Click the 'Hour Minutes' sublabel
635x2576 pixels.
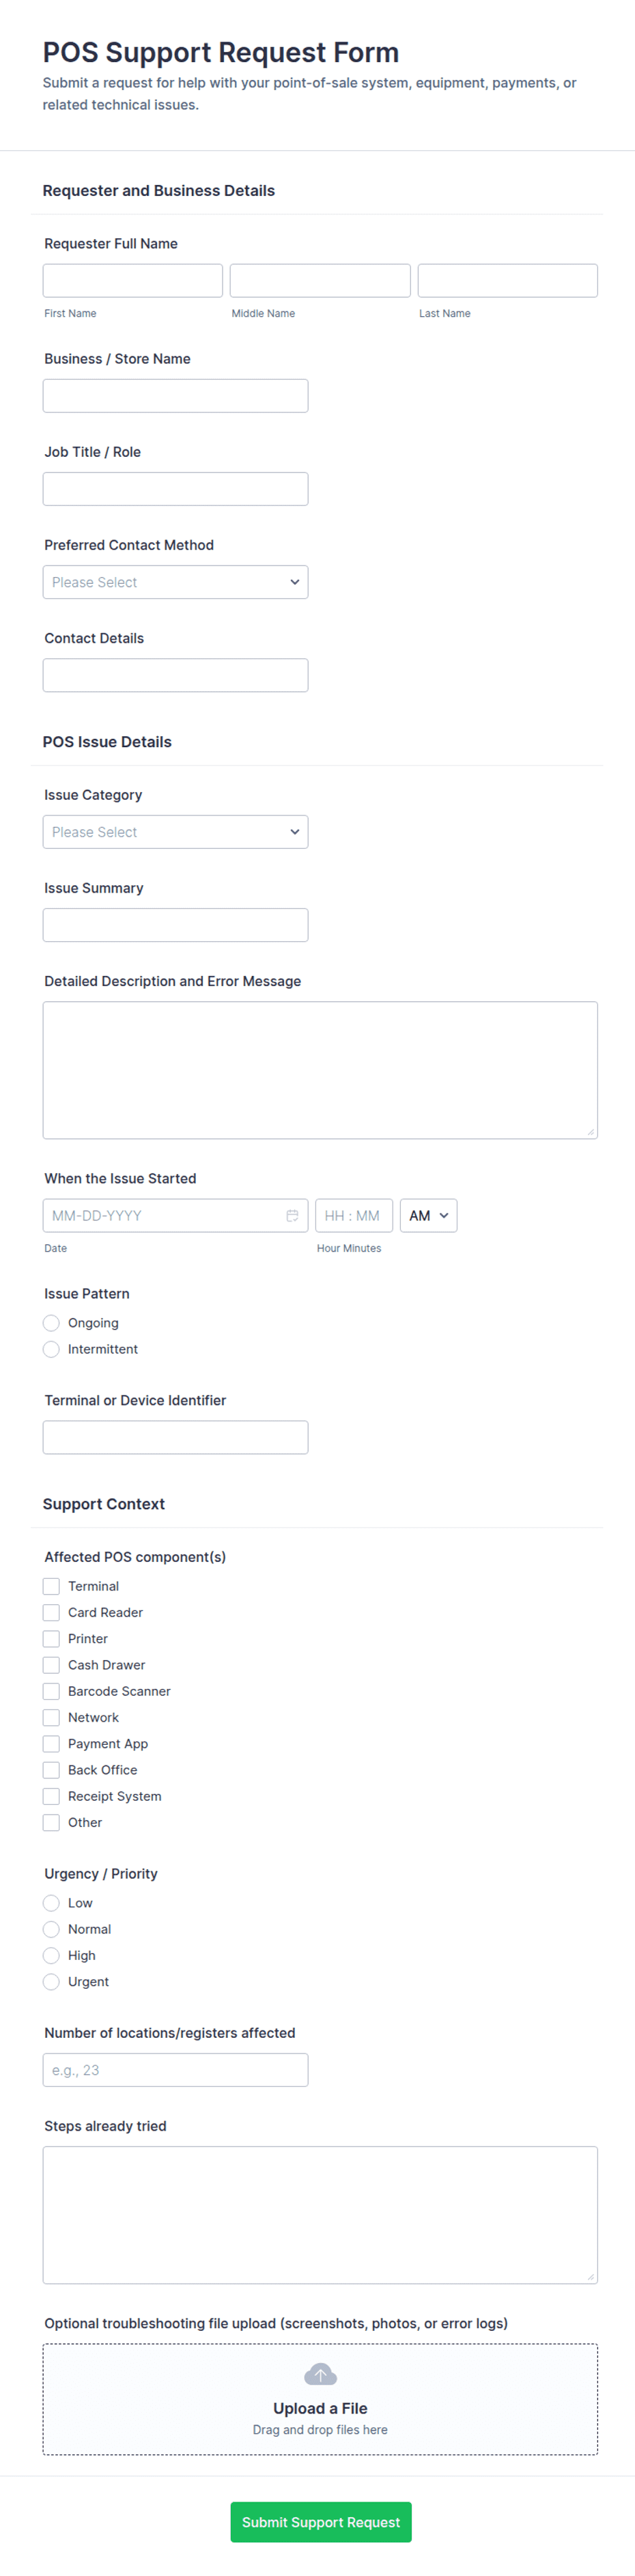coord(349,1248)
